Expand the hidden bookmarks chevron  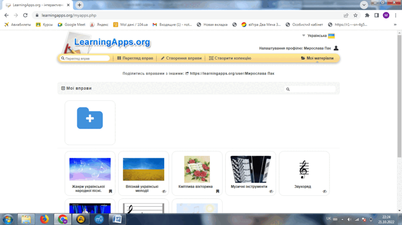[x=395, y=25]
